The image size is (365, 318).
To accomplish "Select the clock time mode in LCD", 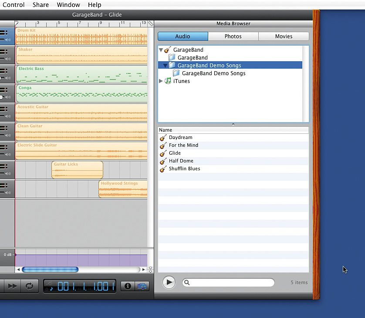I will coord(47,289).
